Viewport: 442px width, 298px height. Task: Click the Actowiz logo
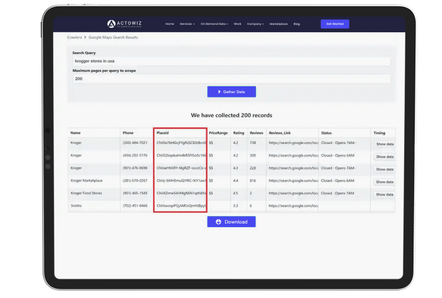point(125,24)
